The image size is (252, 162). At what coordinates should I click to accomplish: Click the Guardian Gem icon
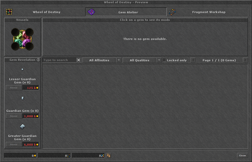click(22, 98)
